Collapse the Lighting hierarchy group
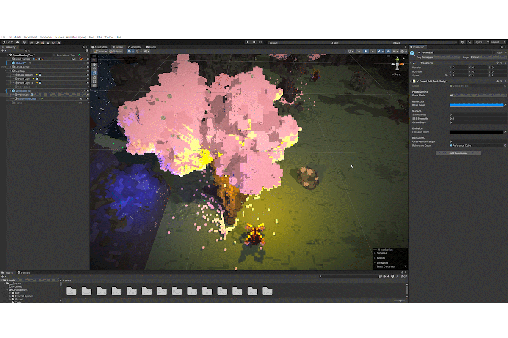This screenshot has width=508, height=338. 10,71
